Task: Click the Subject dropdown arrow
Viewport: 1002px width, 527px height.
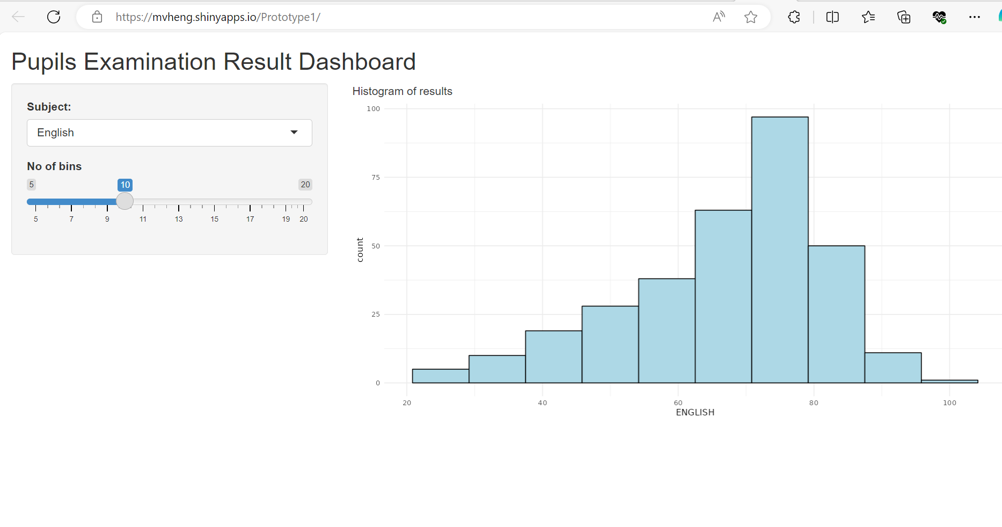Action: [x=294, y=133]
